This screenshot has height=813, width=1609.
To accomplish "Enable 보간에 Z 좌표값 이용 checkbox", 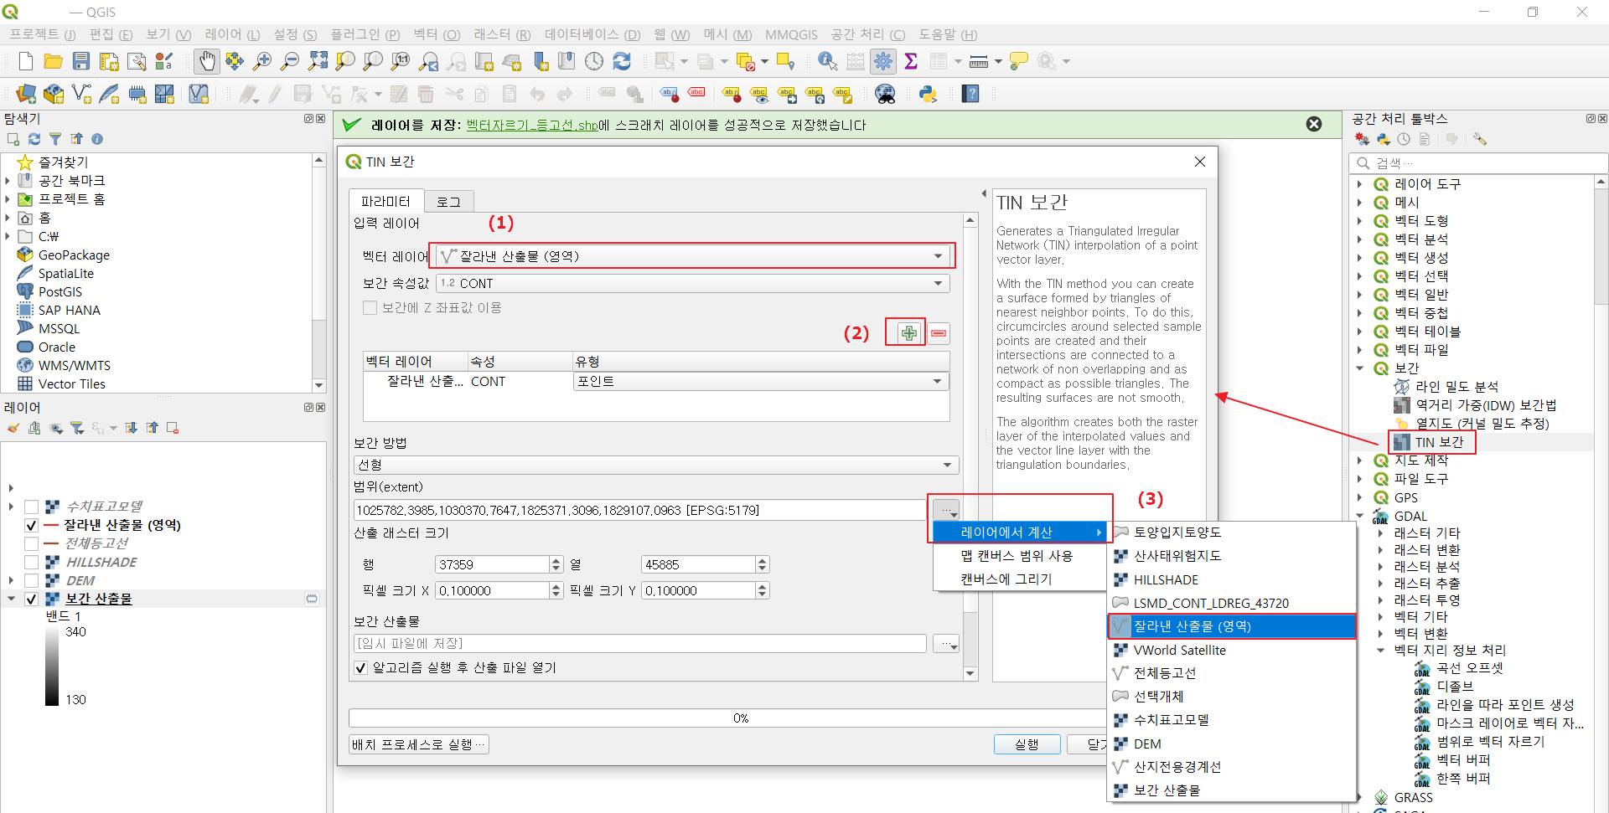I will [370, 308].
